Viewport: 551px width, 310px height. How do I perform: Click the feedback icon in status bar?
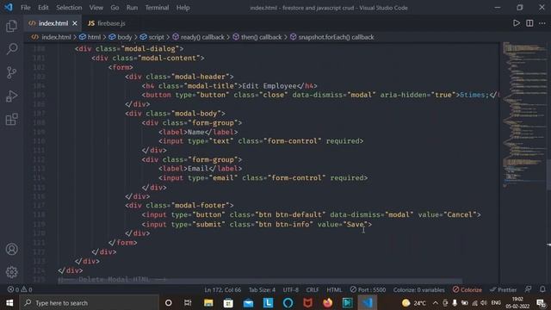click(x=528, y=289)
